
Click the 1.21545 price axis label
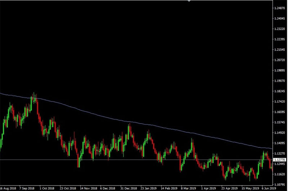click(280, 50)
